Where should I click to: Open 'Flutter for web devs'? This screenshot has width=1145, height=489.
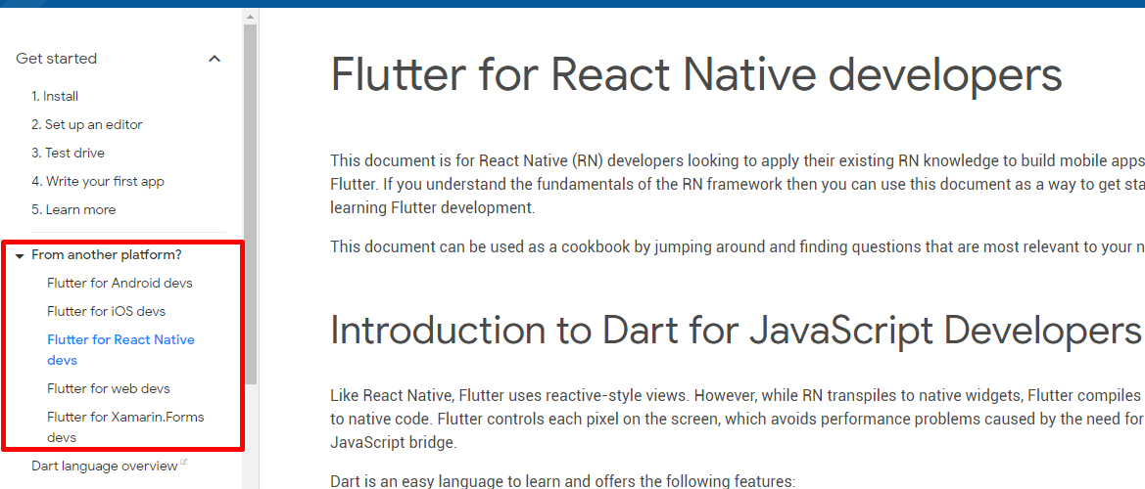click(x=109, y=388)
